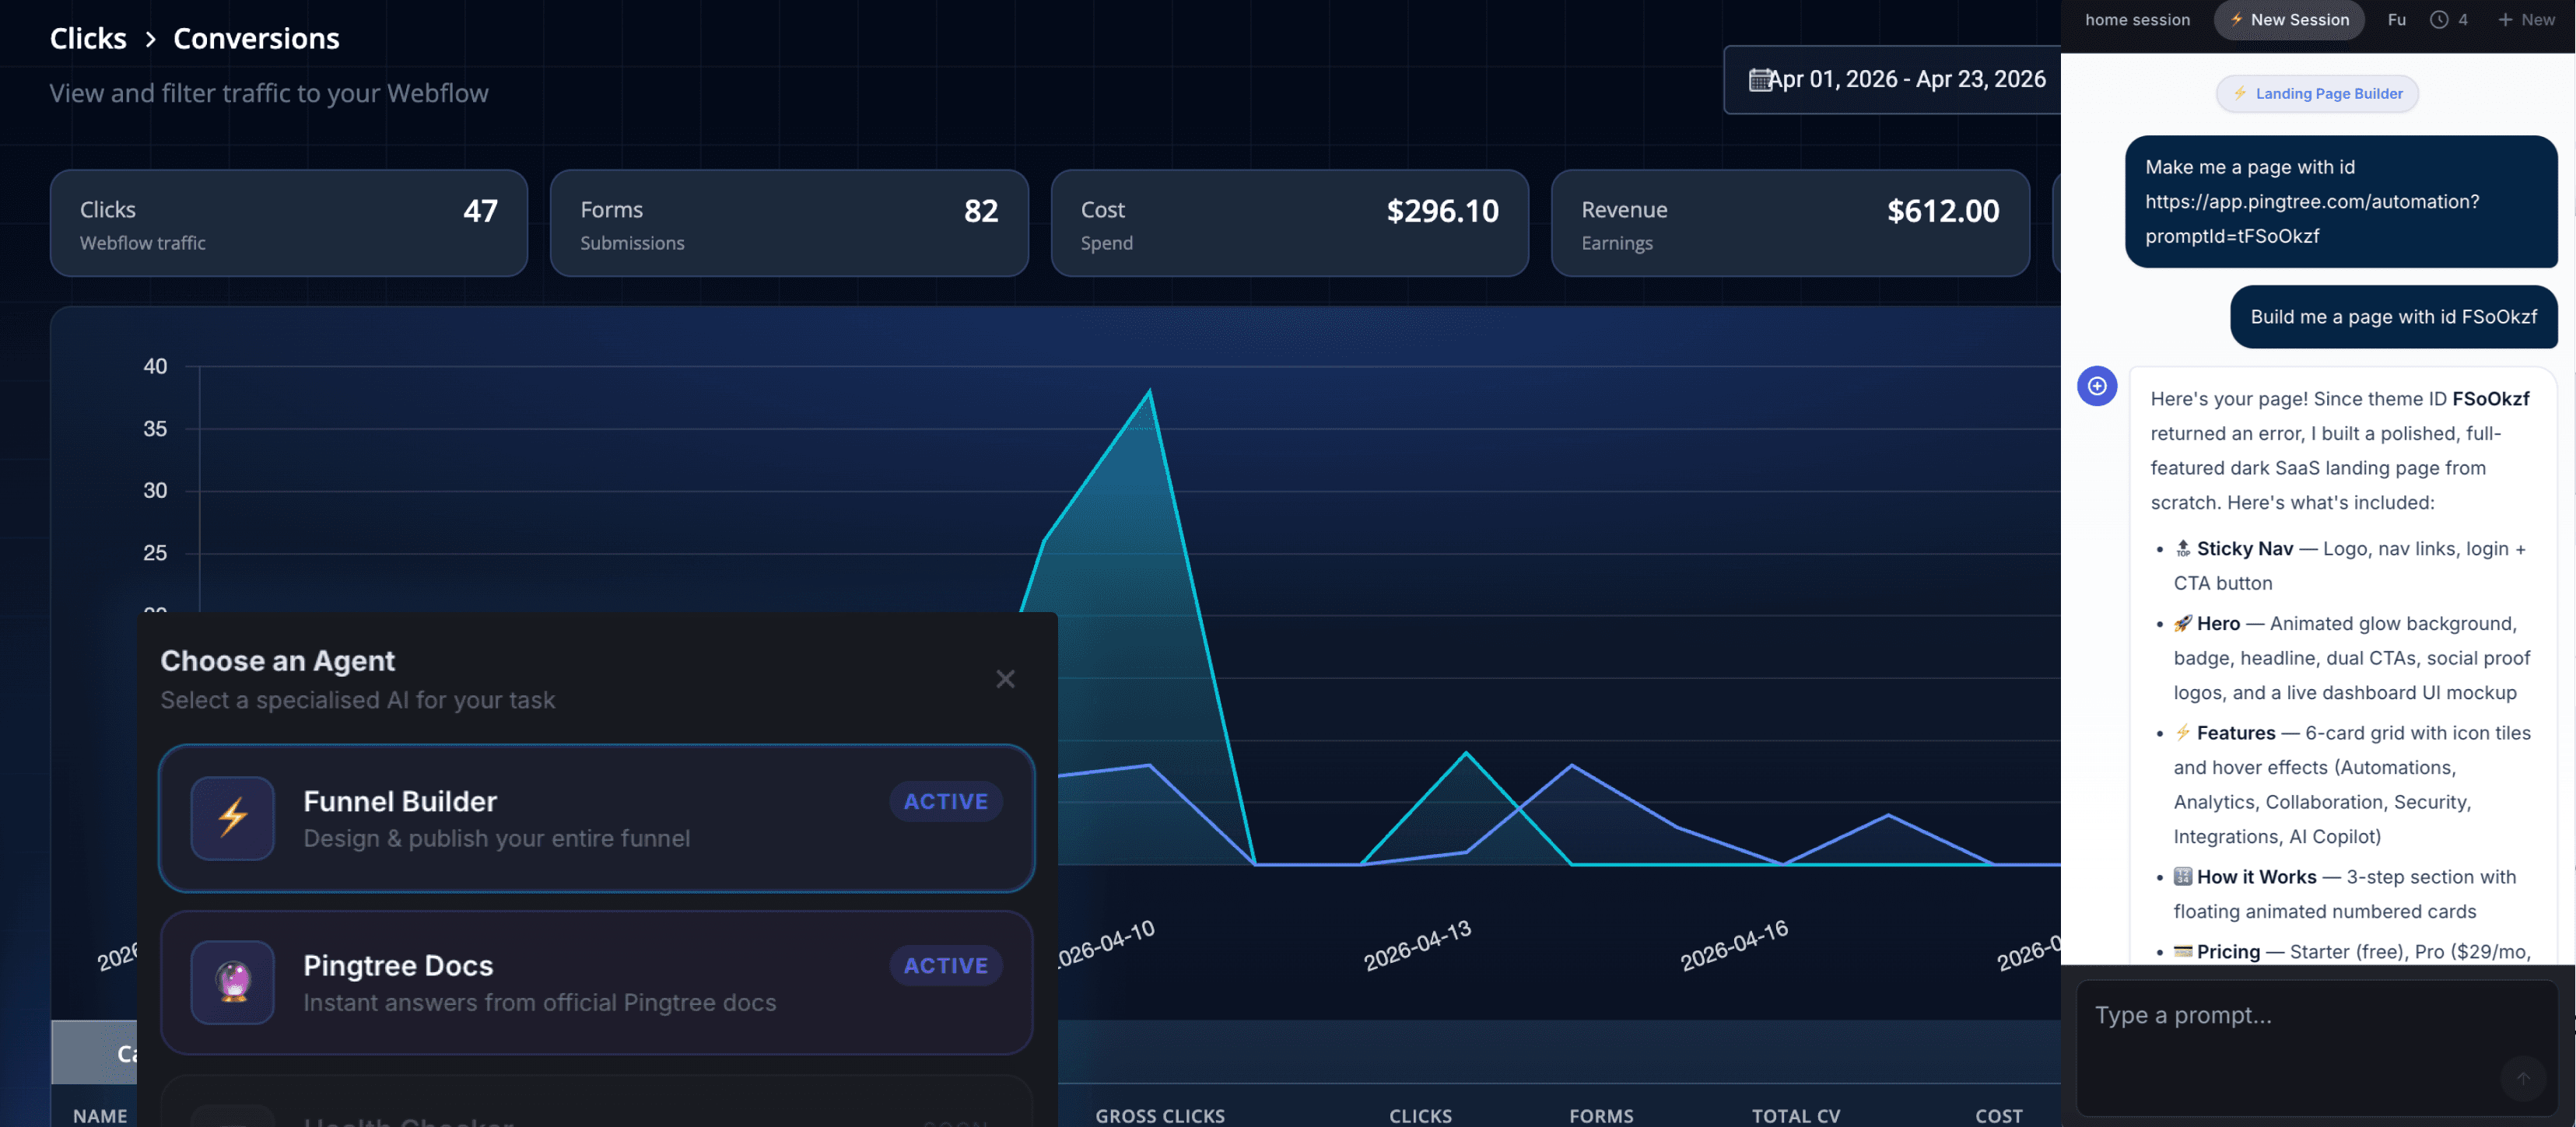Click the assistant avatar icon in chat
This screenshot has height=1127, width=2576.
click(x=2097, y=386)
